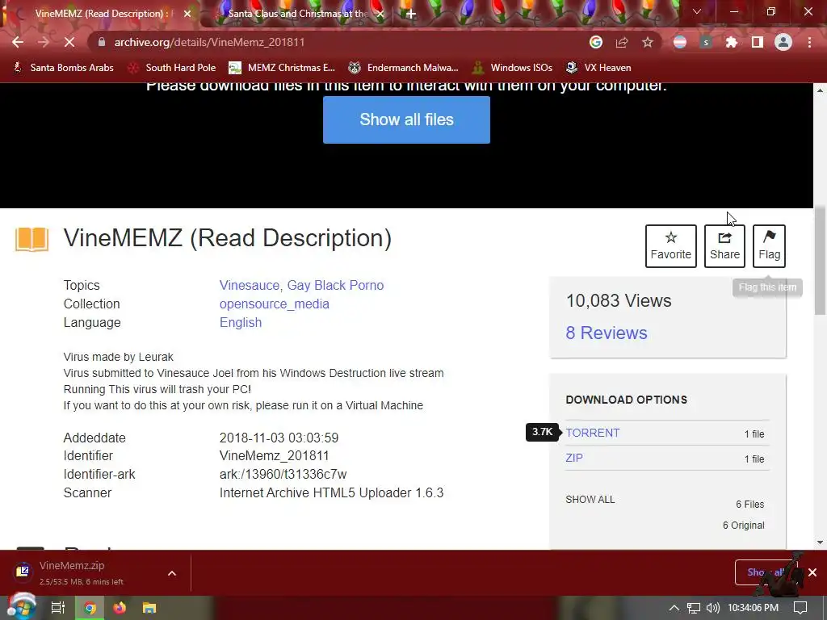Close the Santa Claus and Christmas tab
Viewport: 827px width, 620px height.
pyautogui.click(x=380, y=14)
